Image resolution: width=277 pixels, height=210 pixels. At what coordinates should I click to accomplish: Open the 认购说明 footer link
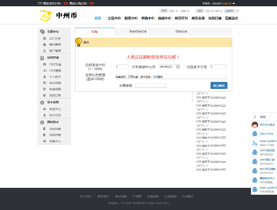(171, 196)
